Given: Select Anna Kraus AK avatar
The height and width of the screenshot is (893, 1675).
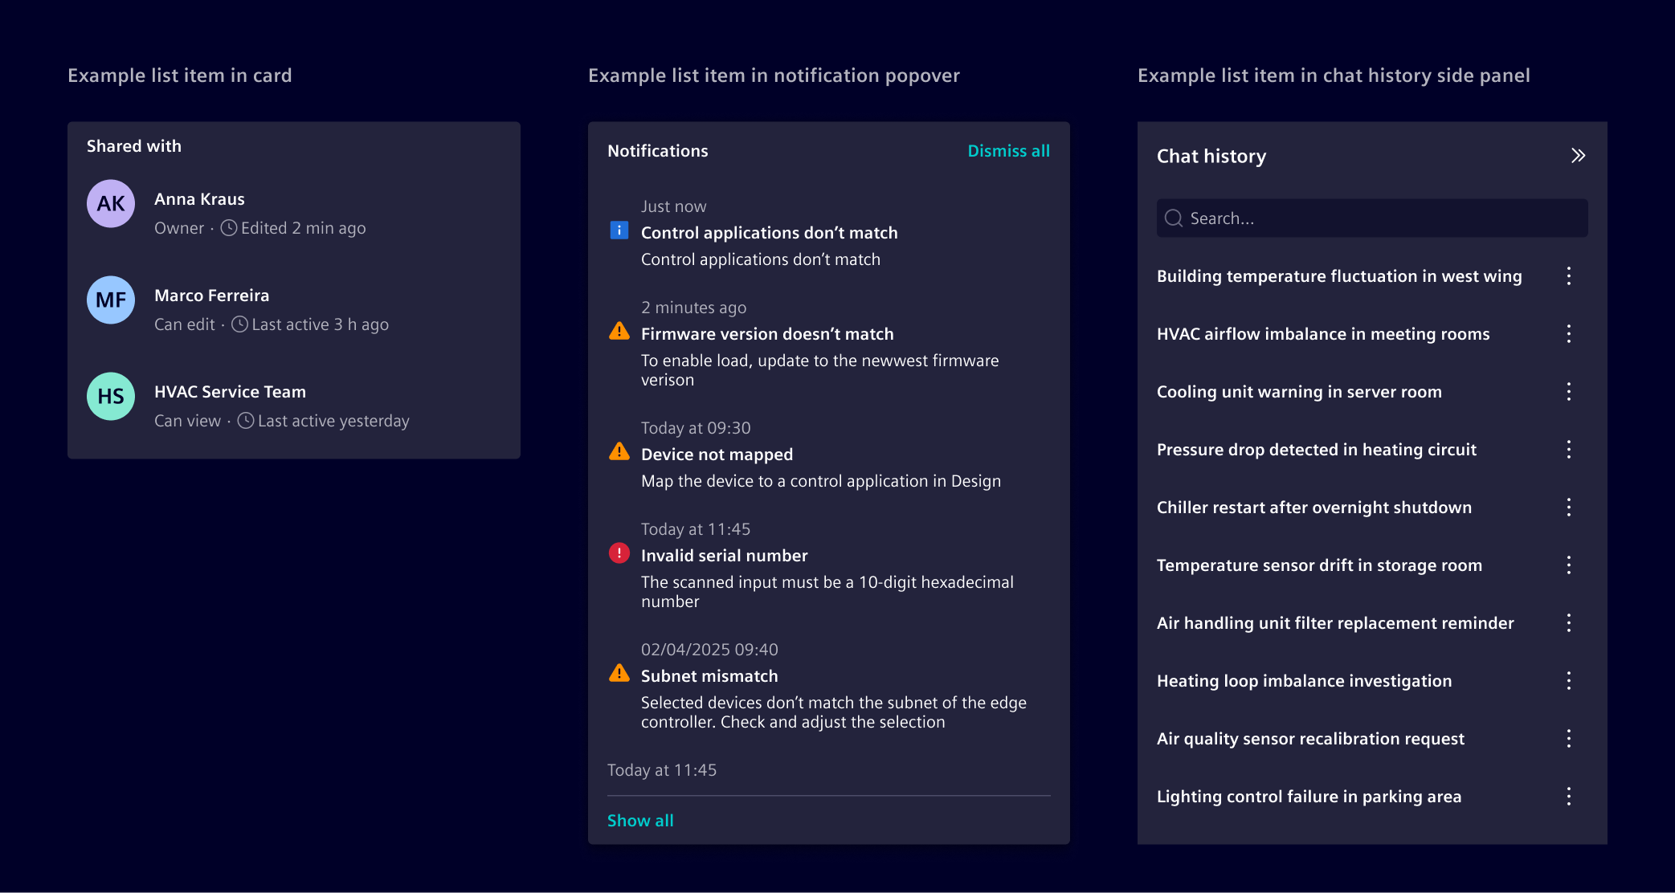Looking at the screenshot, I should [111, 203].
